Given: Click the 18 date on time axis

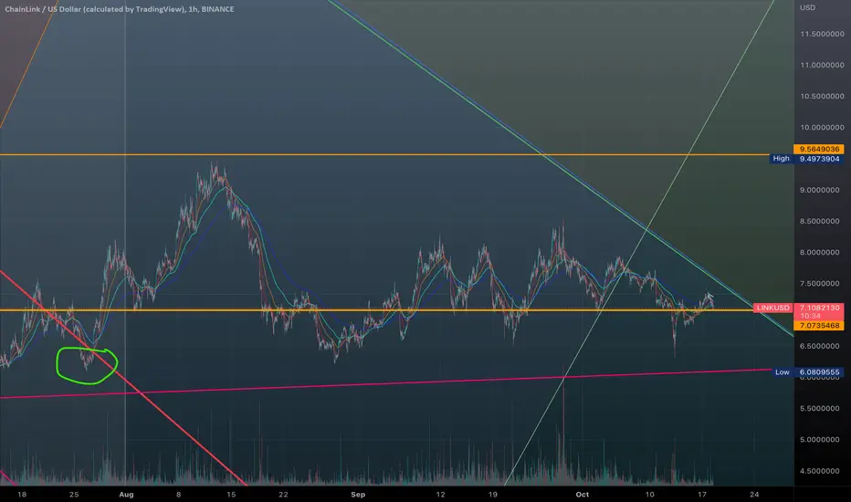Looking at the screenshot, I should 22,495.
